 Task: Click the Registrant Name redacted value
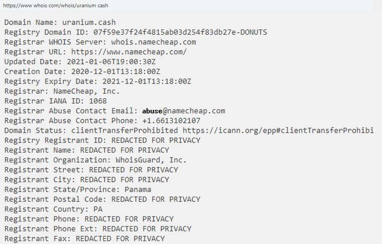pyautogui.click(x=125, y=150)
